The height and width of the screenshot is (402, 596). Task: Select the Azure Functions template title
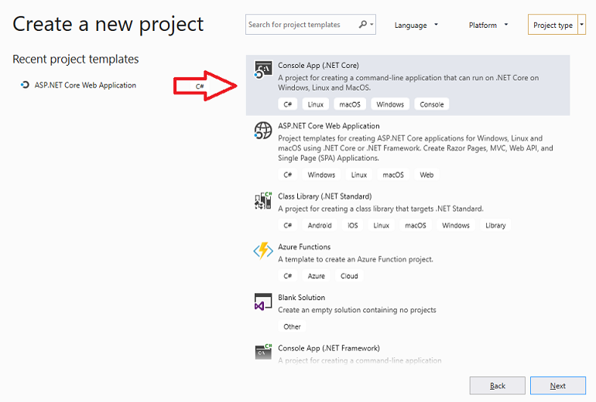[304, 247]
